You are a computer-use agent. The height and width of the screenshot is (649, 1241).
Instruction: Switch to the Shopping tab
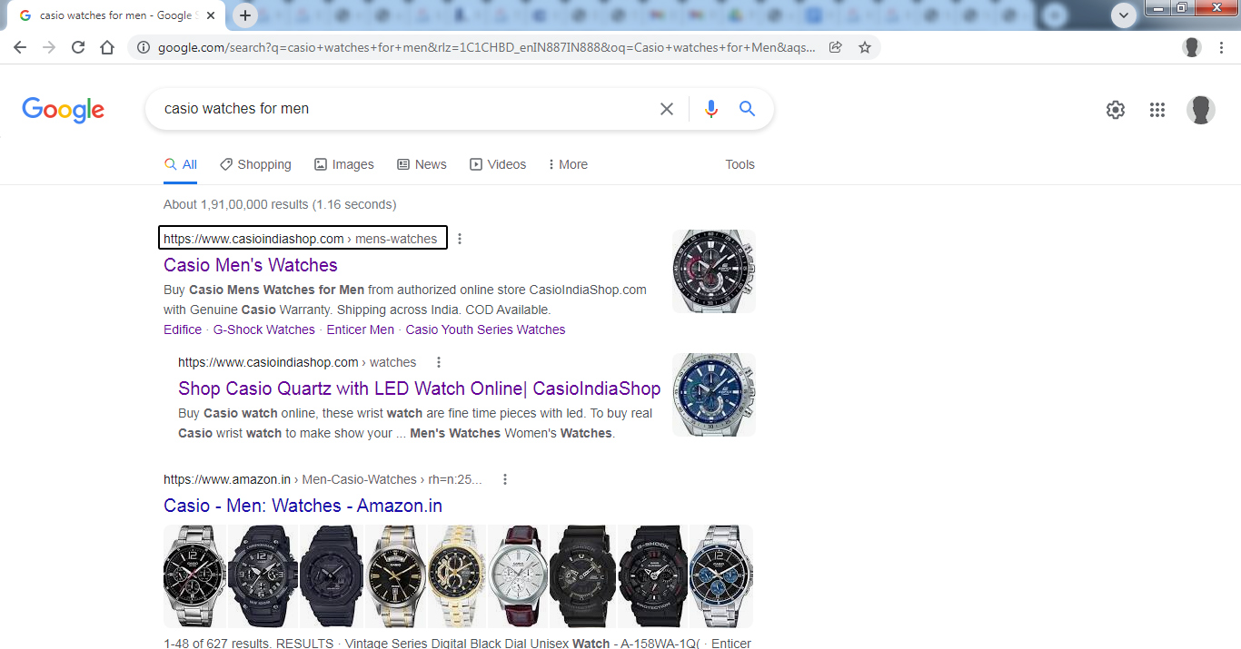(x=255, y=164)
